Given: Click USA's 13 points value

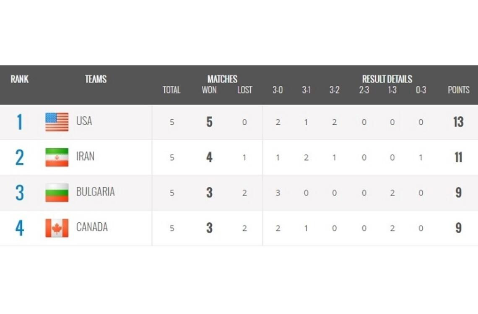Looking at the screenshot, I should click(x=458, y=122).
